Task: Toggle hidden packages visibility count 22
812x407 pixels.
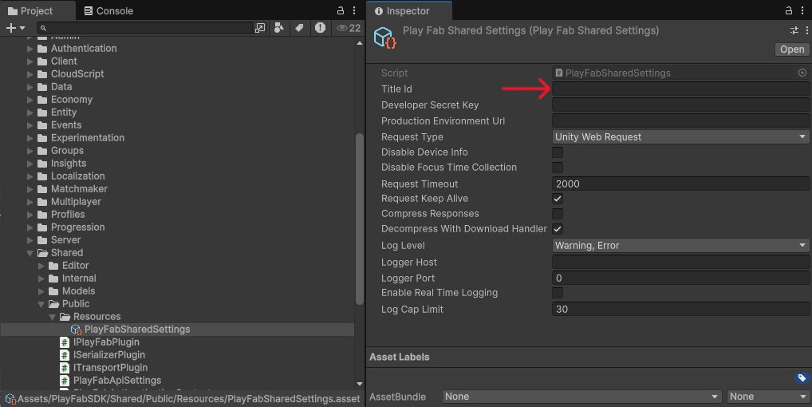Action: [x=349, y=28]
